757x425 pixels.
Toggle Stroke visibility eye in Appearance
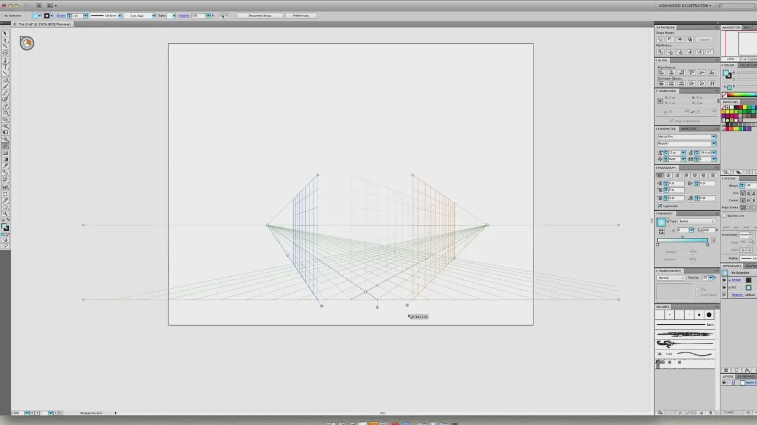coord(724,280)
